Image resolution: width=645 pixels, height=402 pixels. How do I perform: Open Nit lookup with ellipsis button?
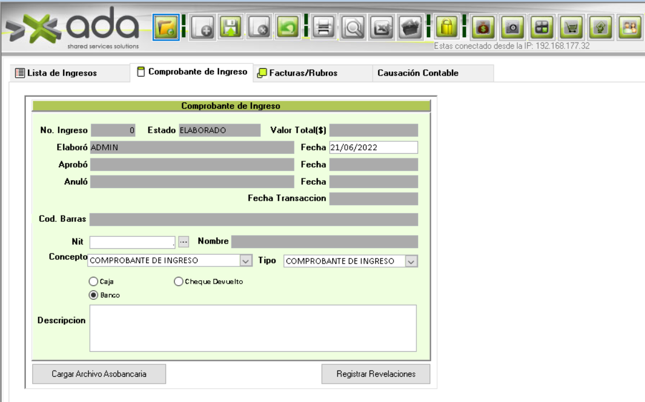183,242
